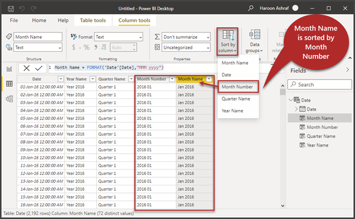The image size is (355, 219).
Task: Expand the Date hierarchy field
Action: pyautogui.click(x=296, y=109)
